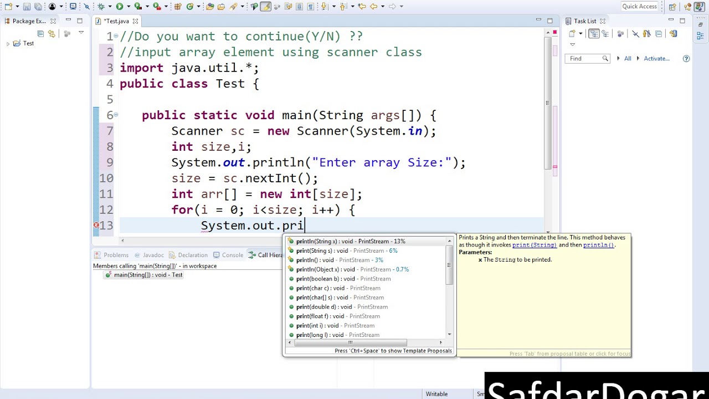This screenshot has width=709, height=399.
Task: Click Next Annotation arrow icon
Action: pos(325,7)
